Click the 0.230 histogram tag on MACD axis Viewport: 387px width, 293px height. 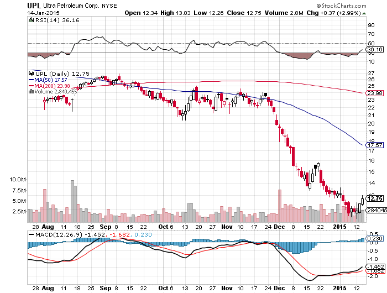375,239
